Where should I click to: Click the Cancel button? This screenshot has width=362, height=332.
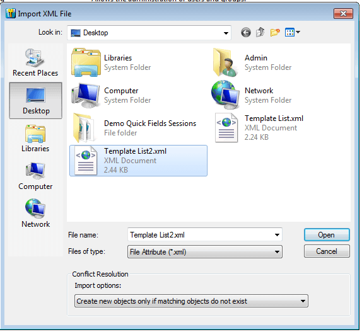point(327,251)
